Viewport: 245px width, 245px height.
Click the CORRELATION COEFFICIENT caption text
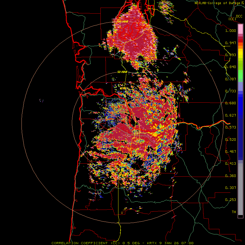(79, 243)
